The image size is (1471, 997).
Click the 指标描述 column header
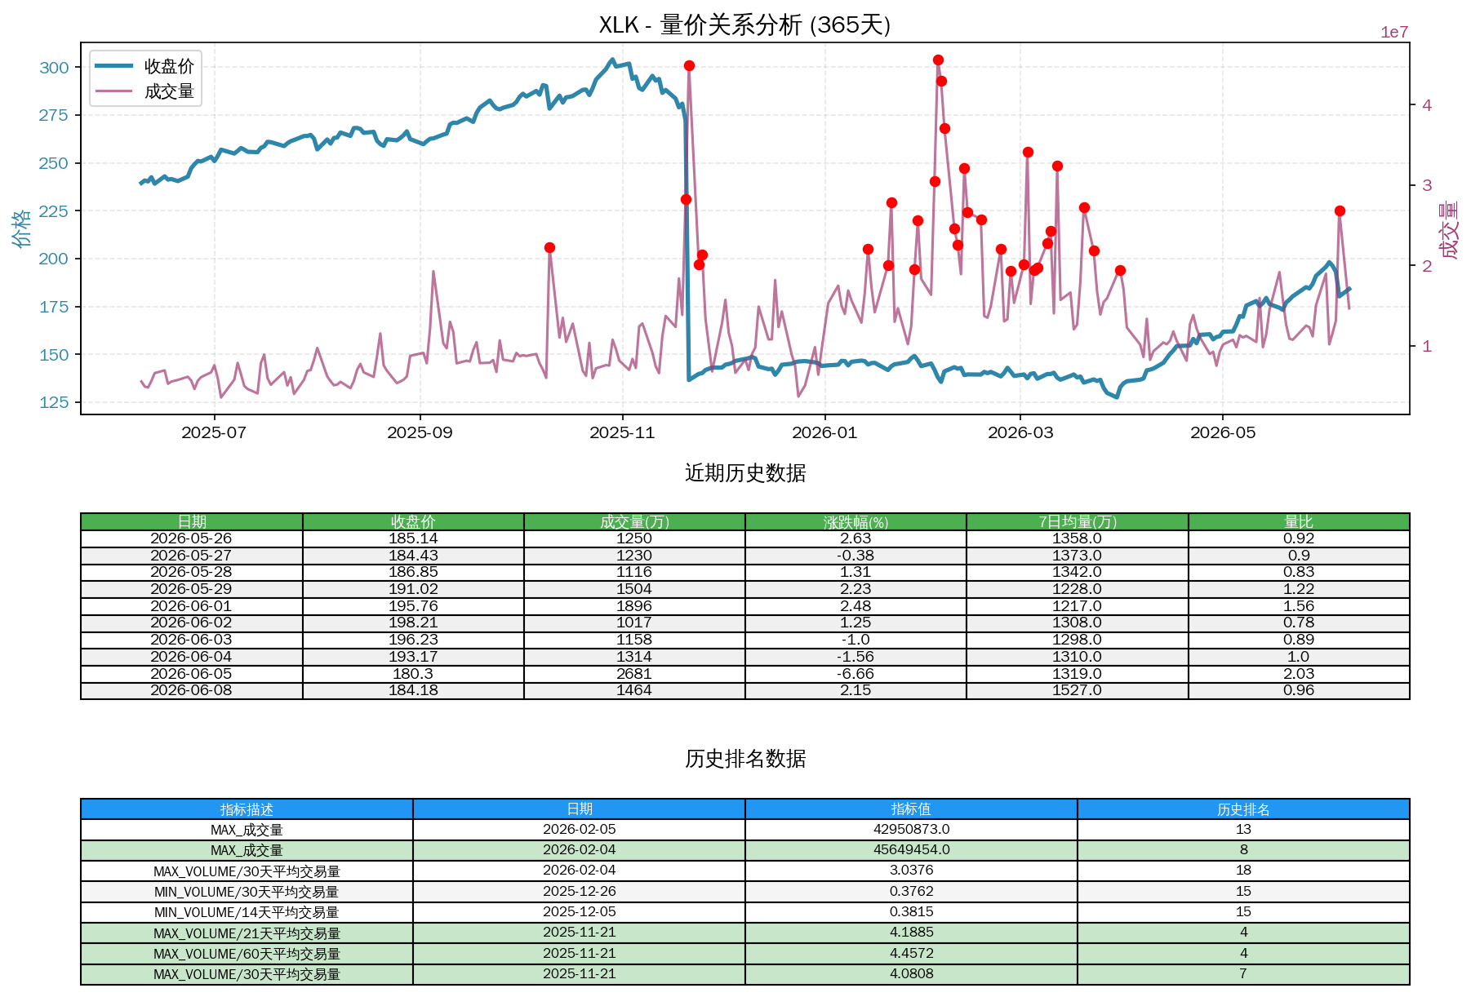pyautogui.click(x=247, y=809)
